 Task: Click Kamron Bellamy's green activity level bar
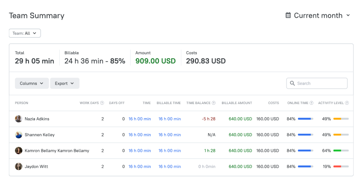[341, 151]
